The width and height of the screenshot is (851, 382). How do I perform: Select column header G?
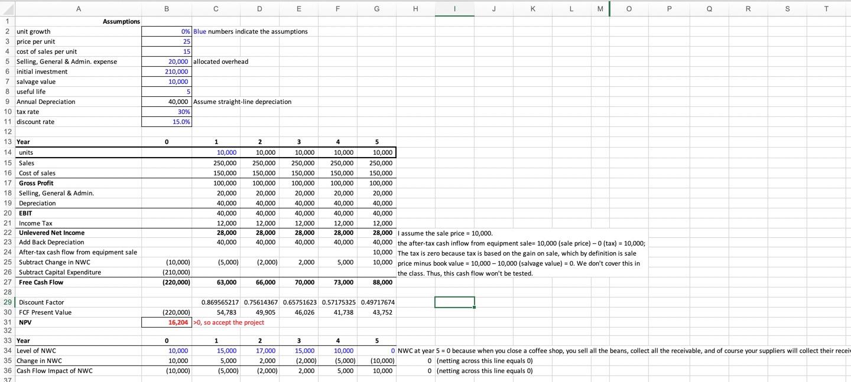(x=376, y=9)
